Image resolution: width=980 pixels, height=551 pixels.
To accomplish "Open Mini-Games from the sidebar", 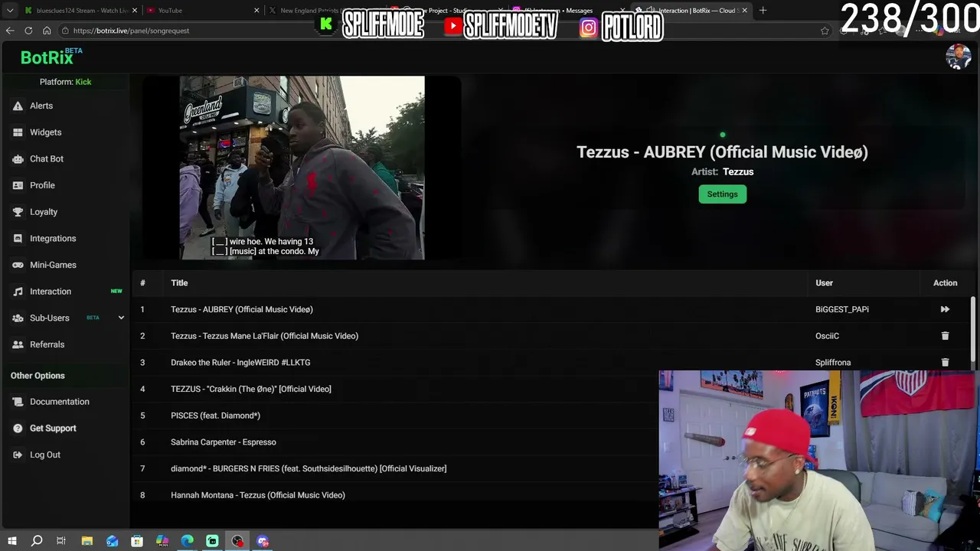I will [x=53, y=265].
